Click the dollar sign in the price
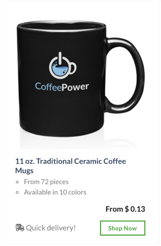 tap(127, 209)
